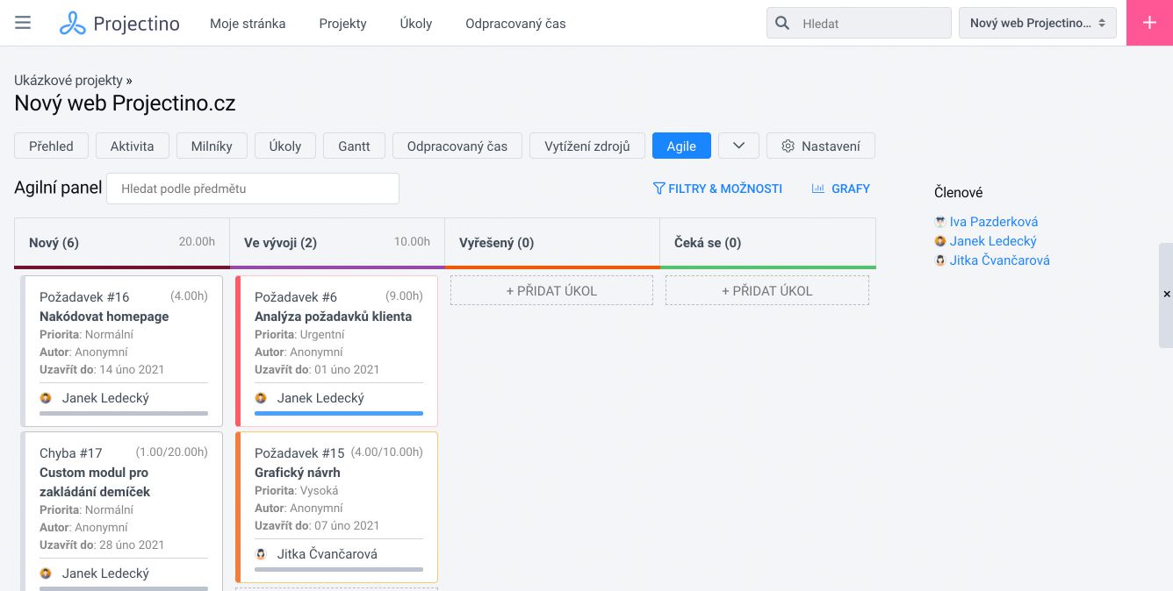Viewport: 1173px width, 591px height.
Task: Open Odpracovaný čas in top navigation
Action: [515, 24]
